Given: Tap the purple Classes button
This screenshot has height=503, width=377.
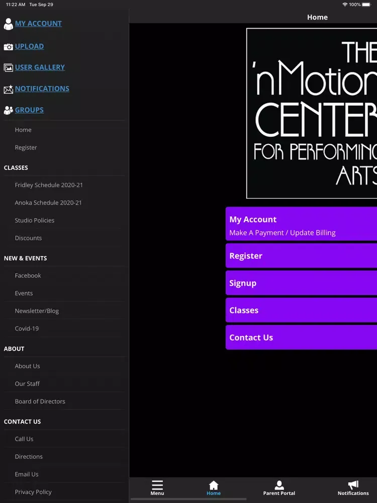Looking at the screenshot, I should tap(301, 310).
